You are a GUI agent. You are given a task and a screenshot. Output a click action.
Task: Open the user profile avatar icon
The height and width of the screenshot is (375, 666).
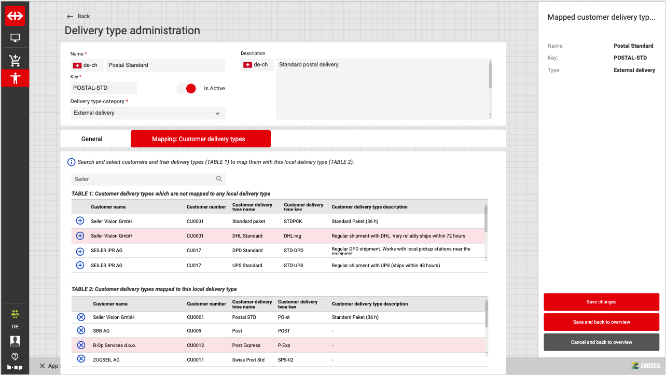[15, 341]
